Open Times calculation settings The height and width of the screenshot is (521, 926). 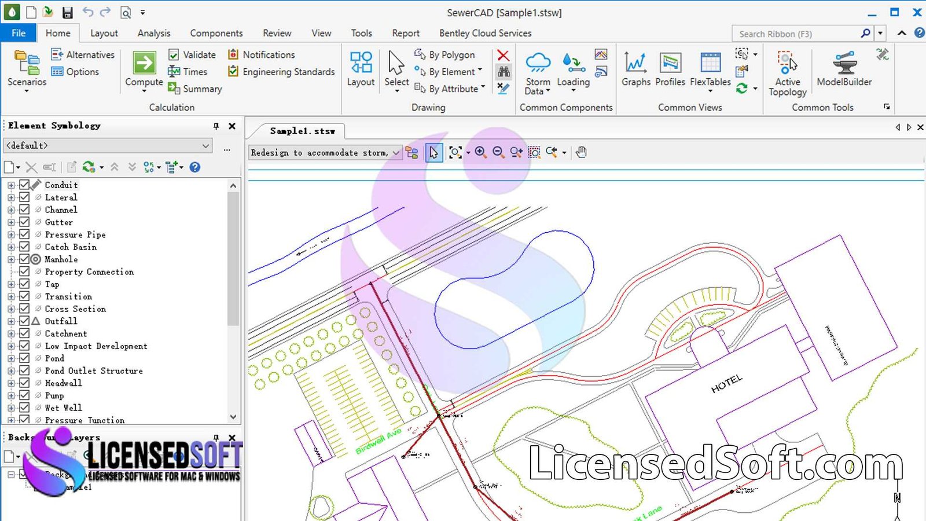(188, 72)
